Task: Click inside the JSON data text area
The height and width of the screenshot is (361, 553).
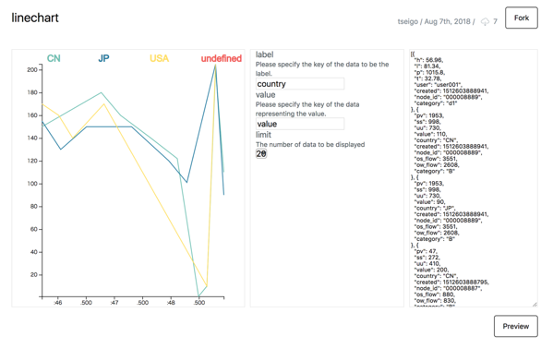Action: [x=474, y=178]
